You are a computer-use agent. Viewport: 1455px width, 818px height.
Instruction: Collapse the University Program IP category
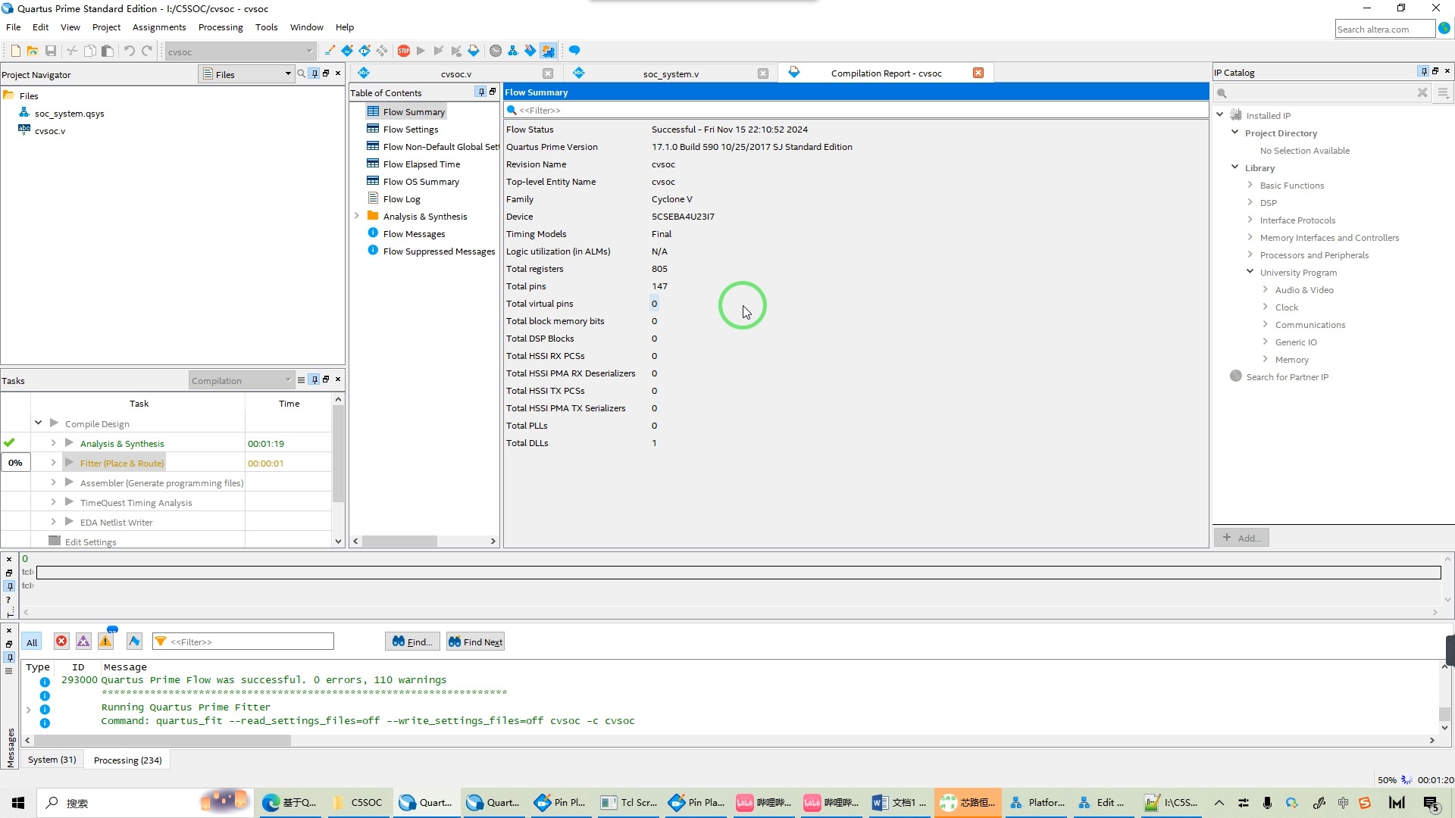coord(1250,271)
